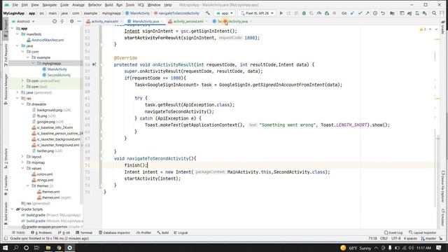Open the Logcat tool window
The width and height of the screenshot is (448, 252).
pyautogui.click(x=181, y=232)
